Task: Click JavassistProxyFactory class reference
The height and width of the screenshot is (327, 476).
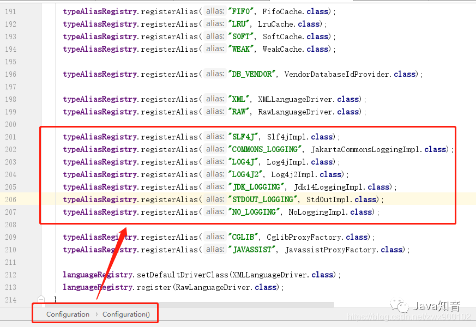Action: click(330, 250)
